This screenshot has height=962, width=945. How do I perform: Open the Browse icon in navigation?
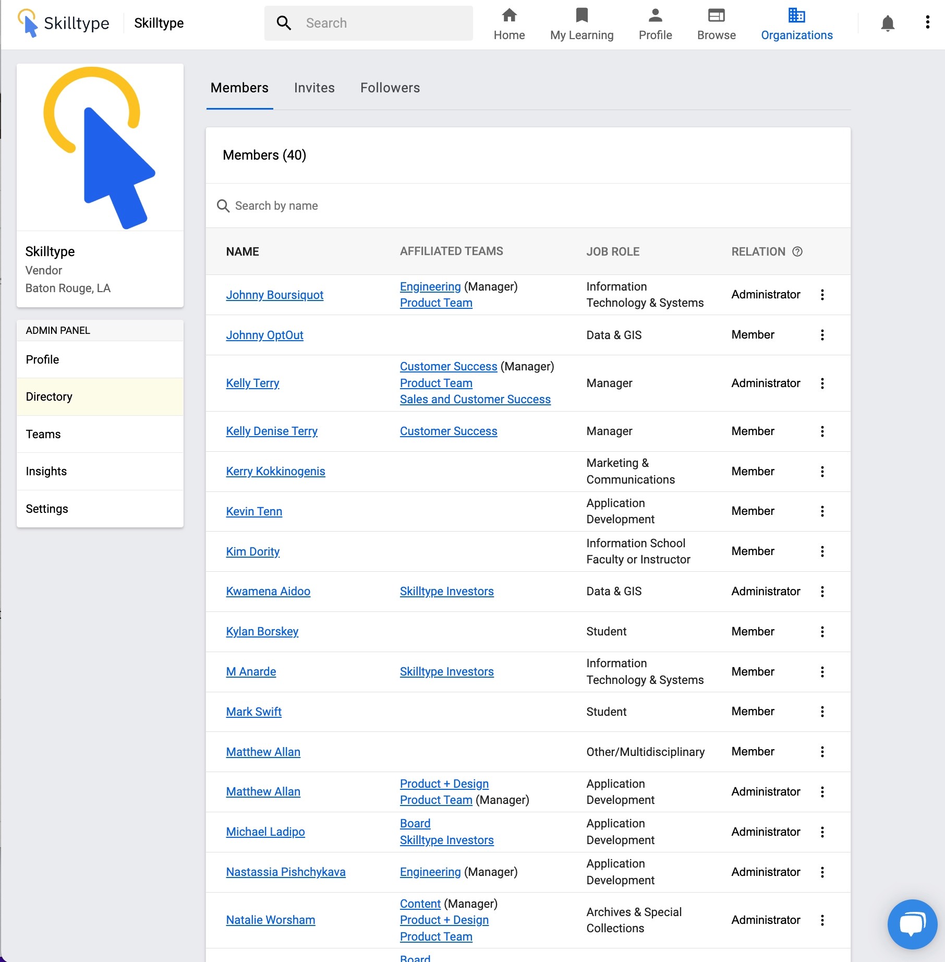click(x=716, y=15)
